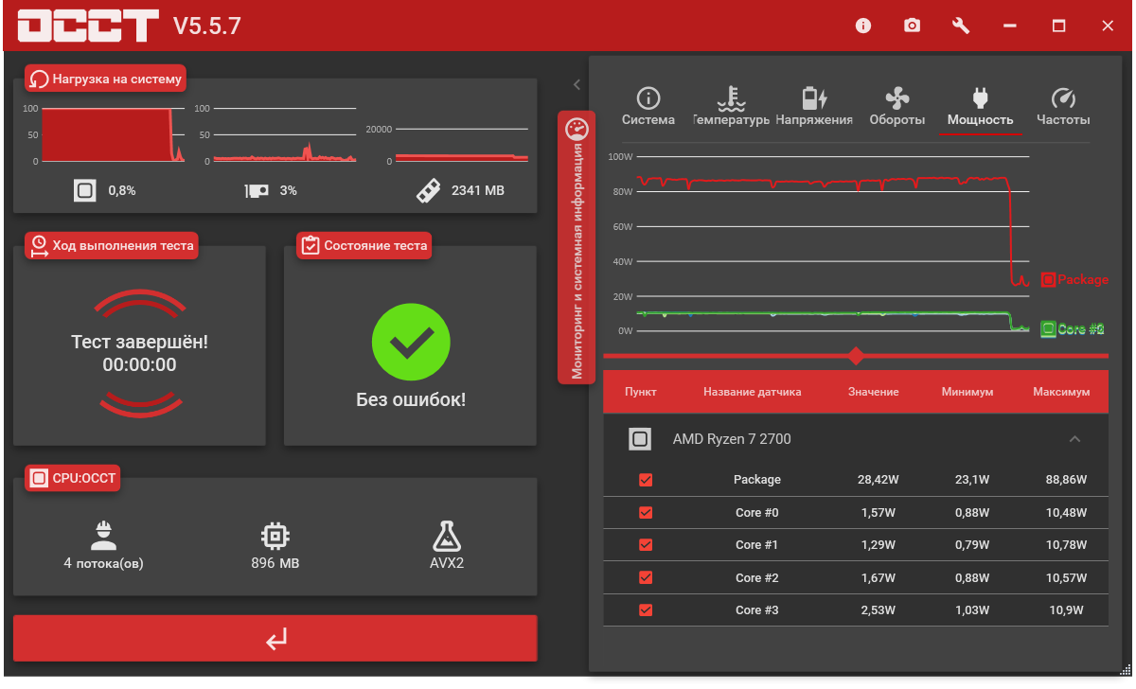The height and width of the screenshot is (689, 1136).
Task: Disable the Core #3 sensor checkbox
Action: (x=646, y=610)
